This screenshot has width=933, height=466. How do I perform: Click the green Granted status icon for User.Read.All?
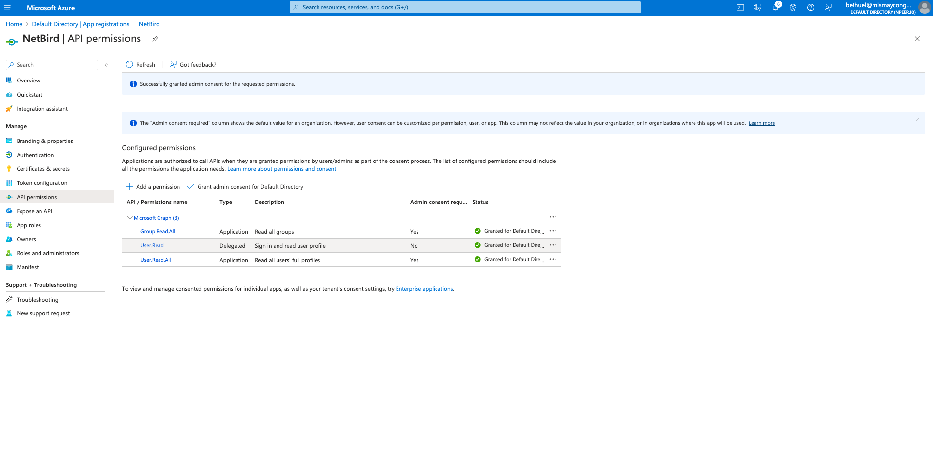[477, 259]
